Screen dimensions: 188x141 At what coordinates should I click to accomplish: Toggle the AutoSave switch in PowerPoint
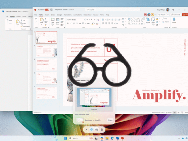[47, 10]
